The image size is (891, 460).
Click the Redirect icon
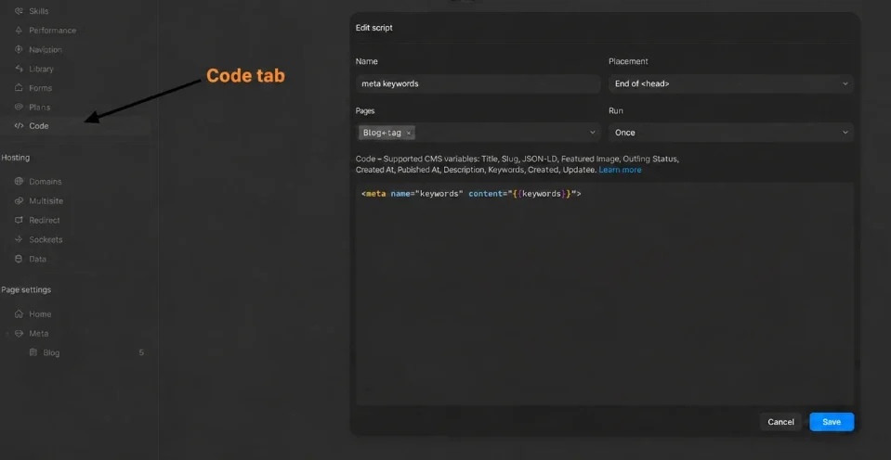pos(19,220)
